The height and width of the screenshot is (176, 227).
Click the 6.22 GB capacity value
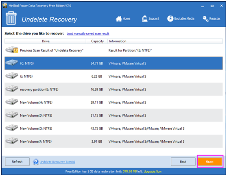pos(97,76)
